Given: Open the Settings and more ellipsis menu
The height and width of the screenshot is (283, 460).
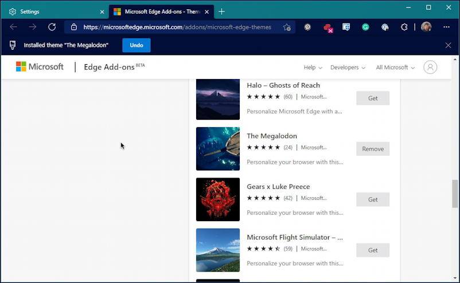Looking at the screenshot, I should 446,27.
